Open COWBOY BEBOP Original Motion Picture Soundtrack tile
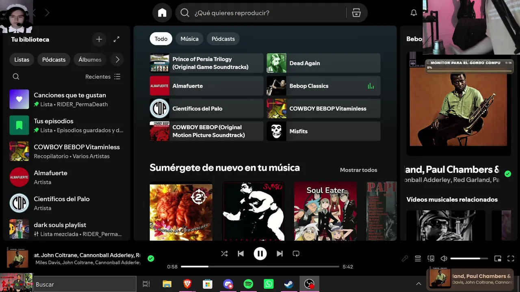 [x=206, y=131]
